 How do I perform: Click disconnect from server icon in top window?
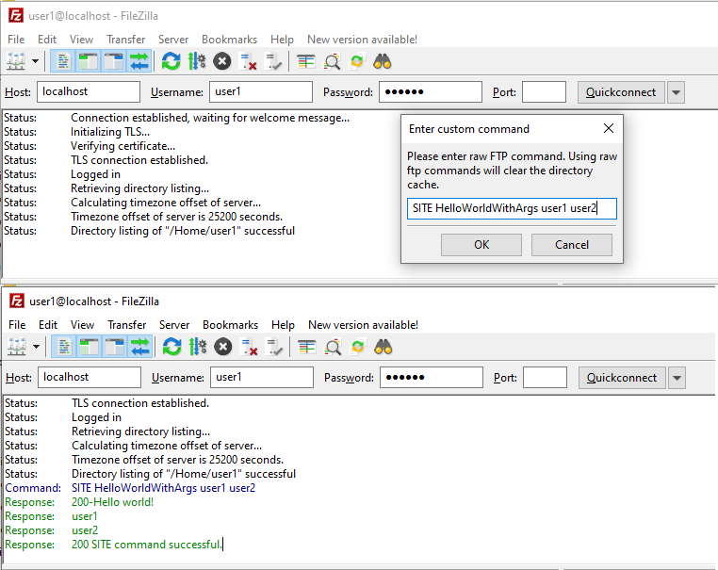click(249, 62)
